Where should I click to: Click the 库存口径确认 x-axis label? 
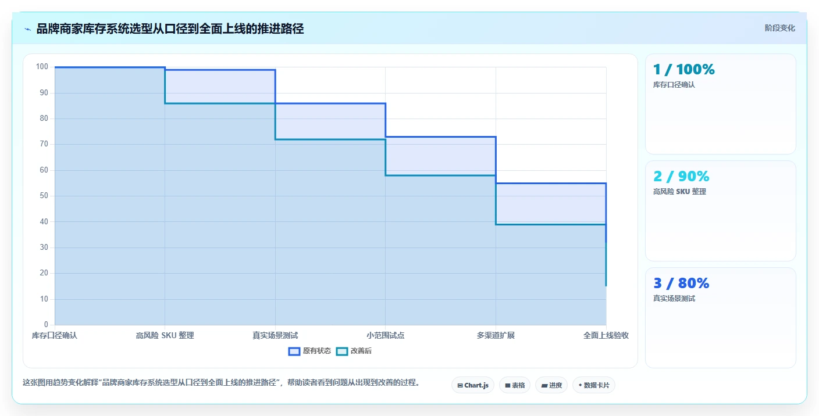click(55, 335)
